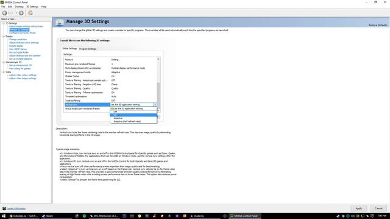Open Set up stereoscopic 3D
Image resolution: width=390 pixels, height=219 pixels.
pyautogui.click(x=20, y=65)
